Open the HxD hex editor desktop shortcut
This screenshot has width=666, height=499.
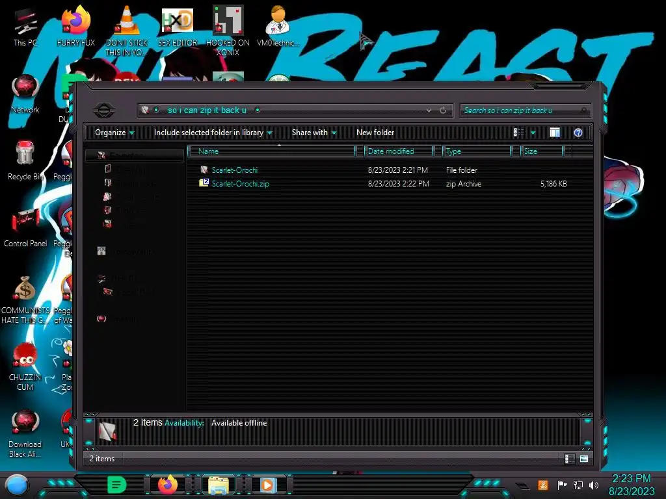[x=177, y=26]
